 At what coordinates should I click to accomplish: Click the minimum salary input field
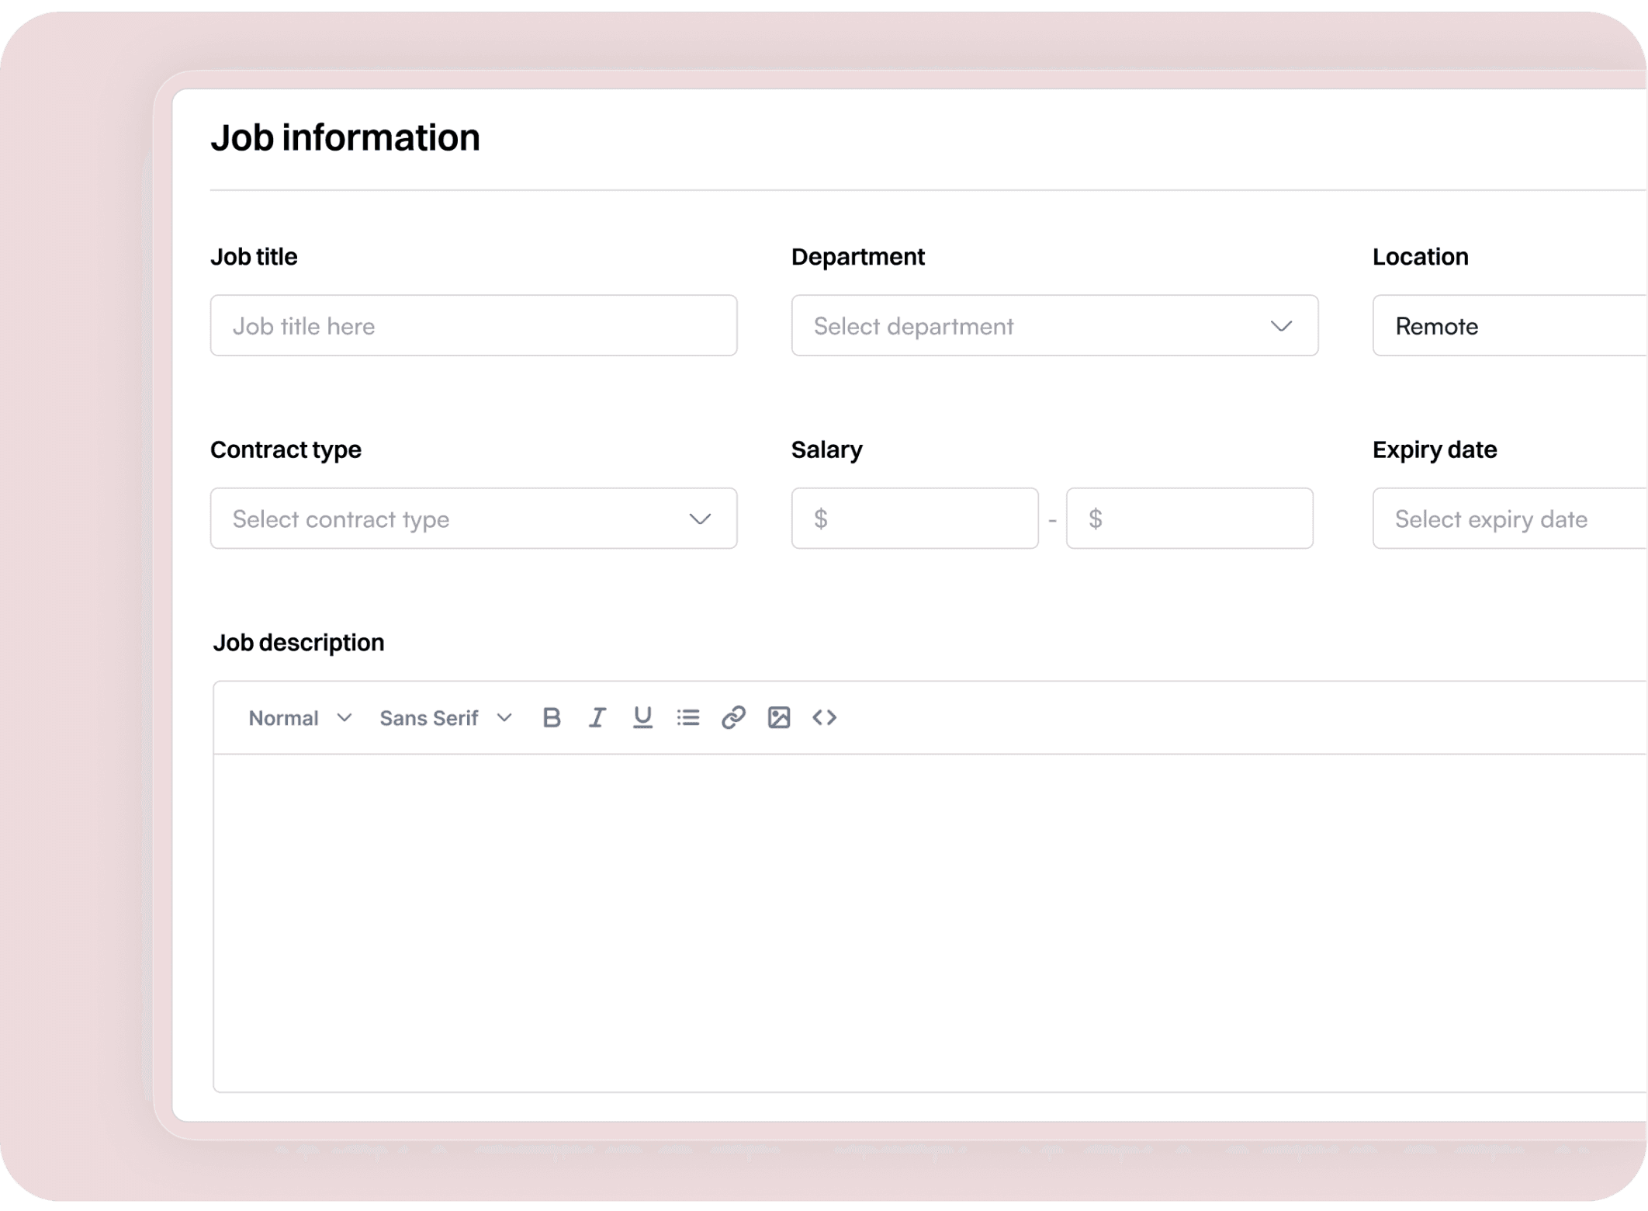point(915,519)
